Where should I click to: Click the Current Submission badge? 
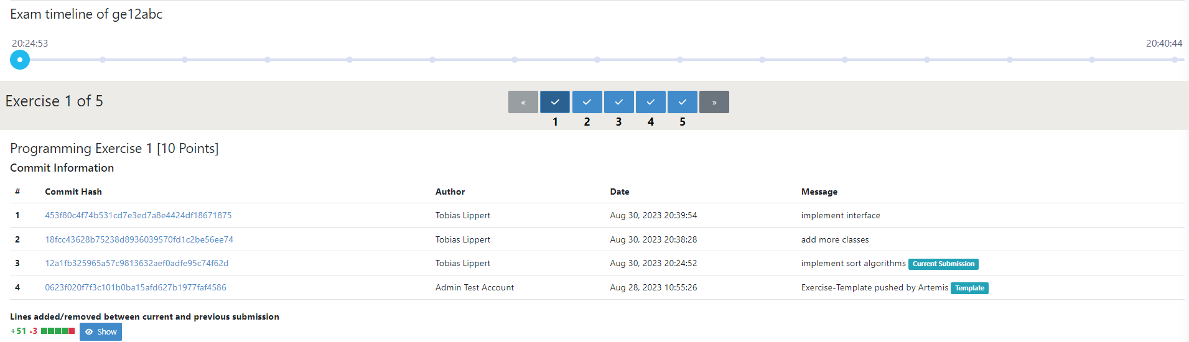943,264
